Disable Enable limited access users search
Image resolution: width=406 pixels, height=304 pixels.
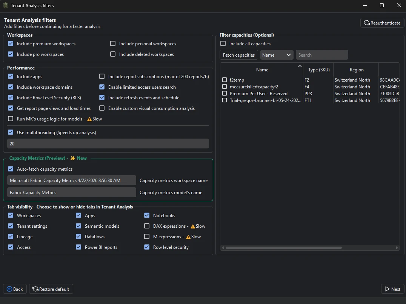(102, 87)
